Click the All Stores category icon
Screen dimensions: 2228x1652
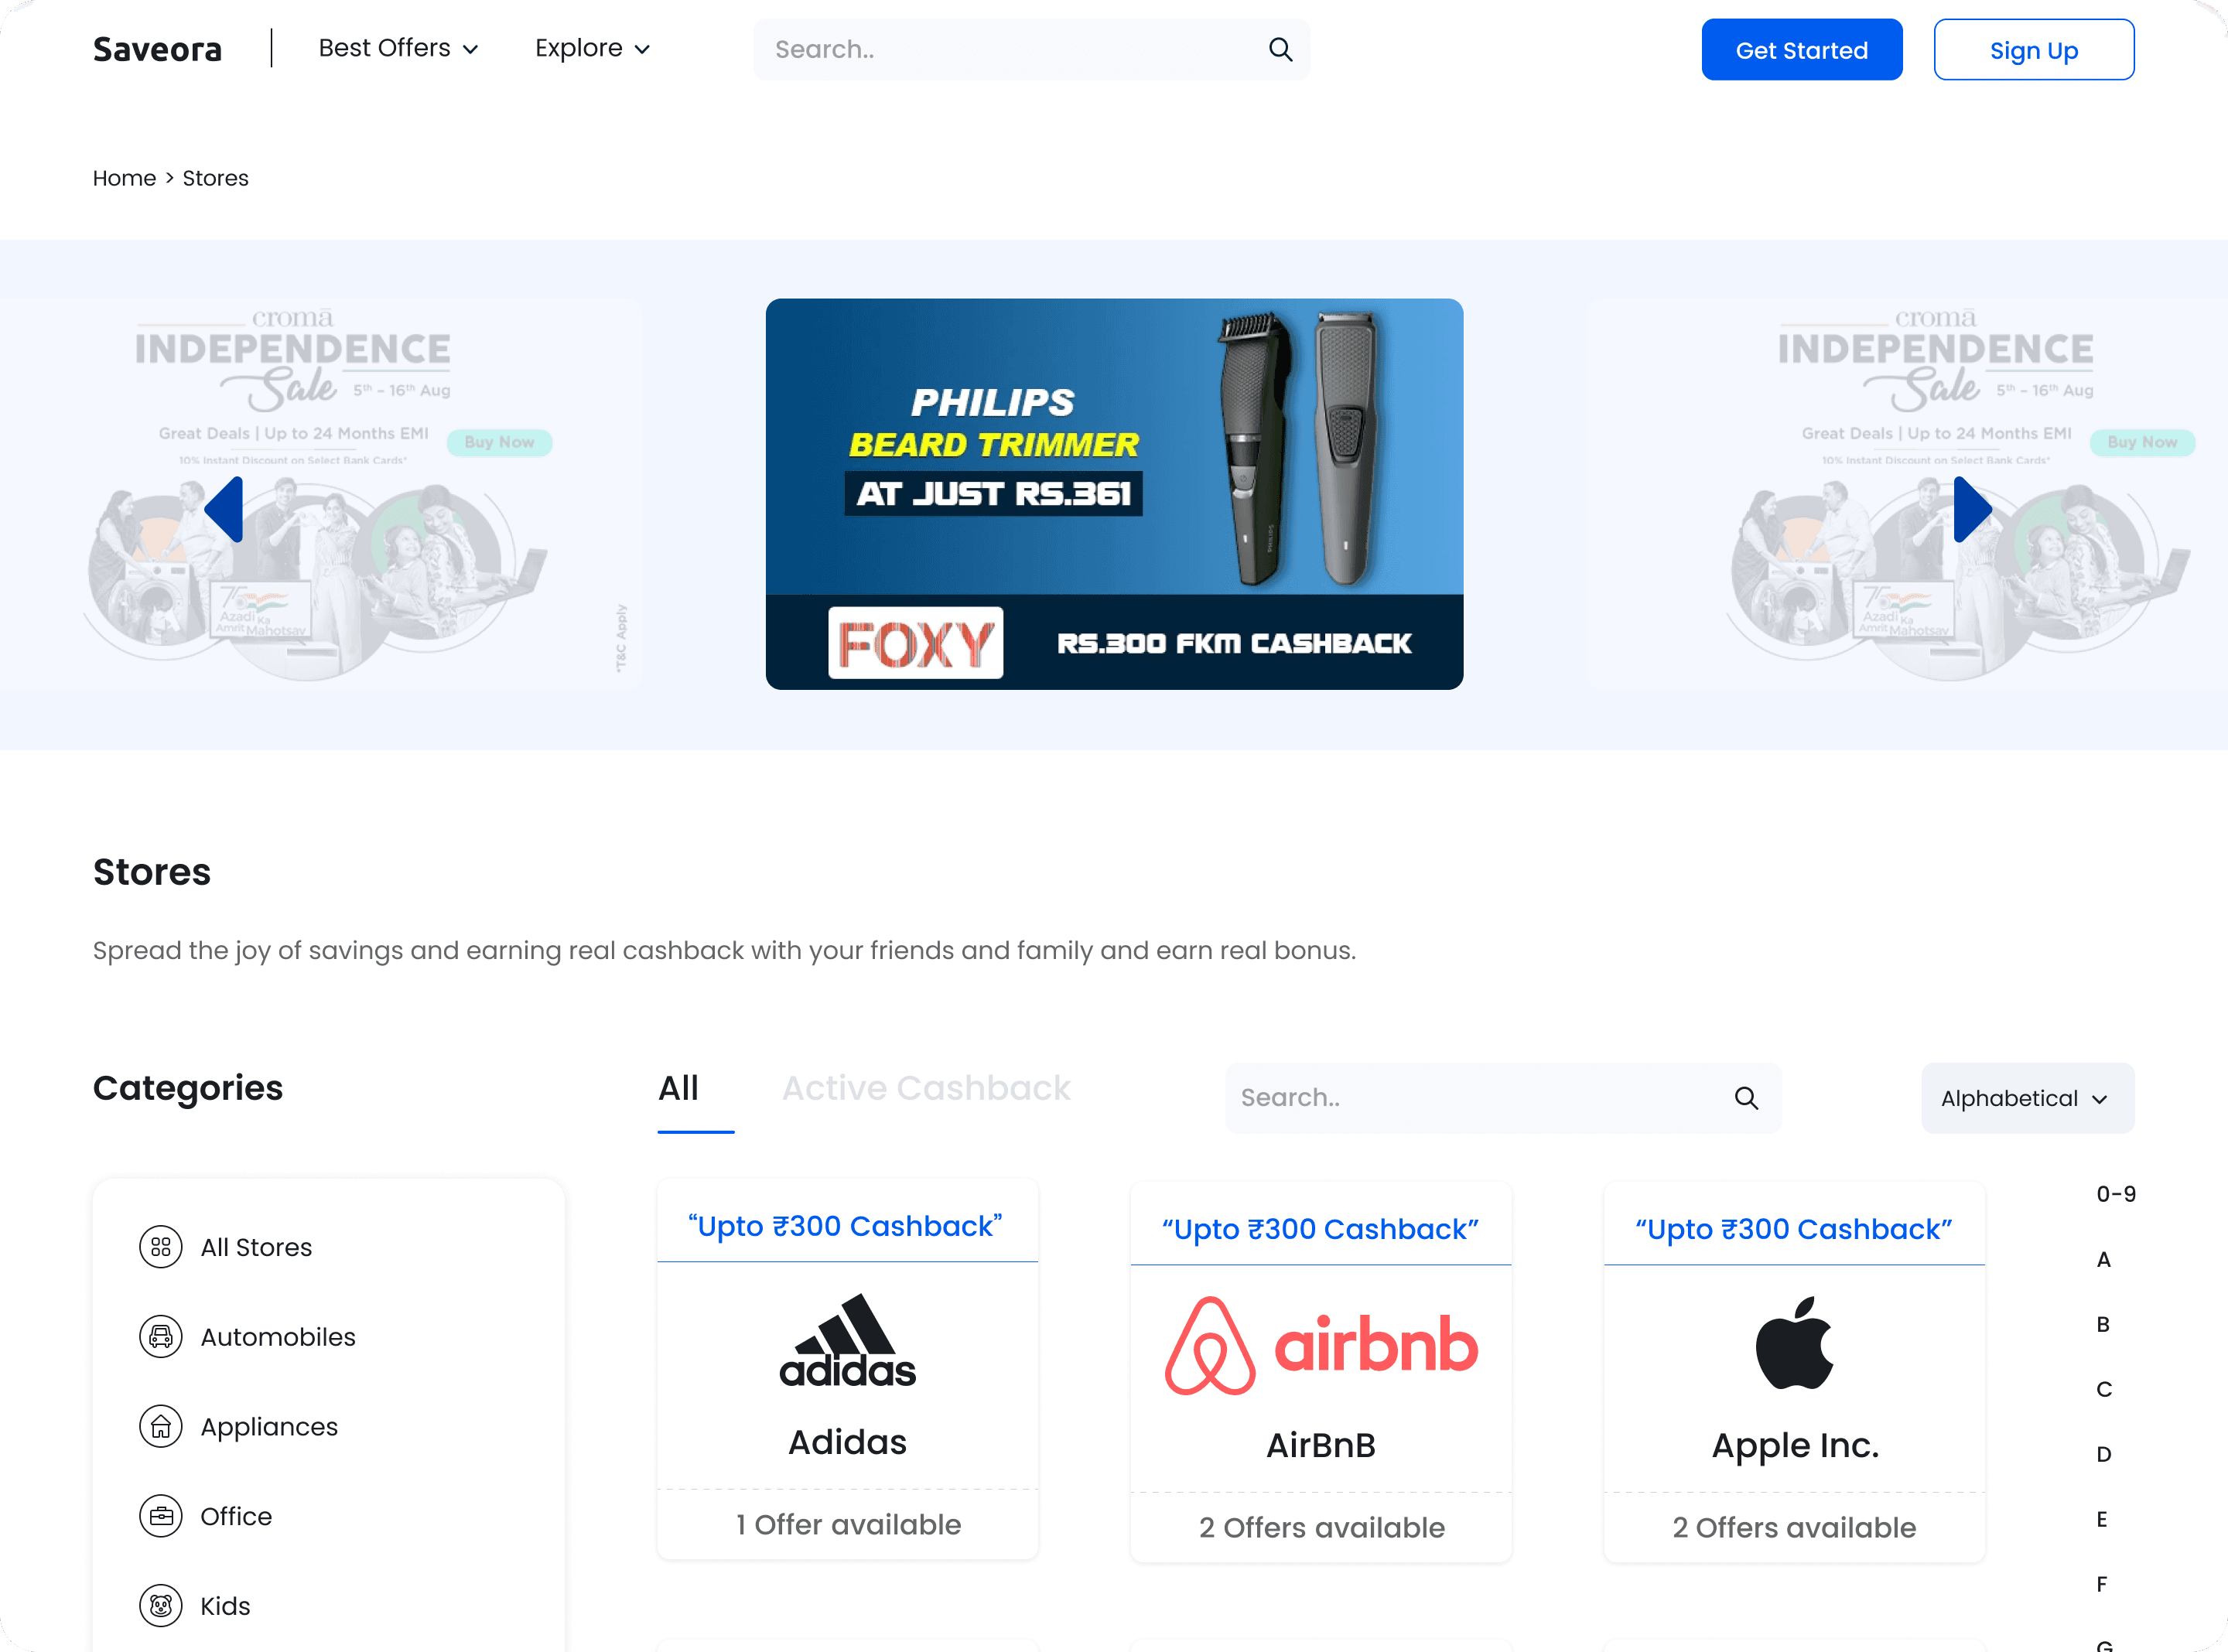click(160, 1247)
